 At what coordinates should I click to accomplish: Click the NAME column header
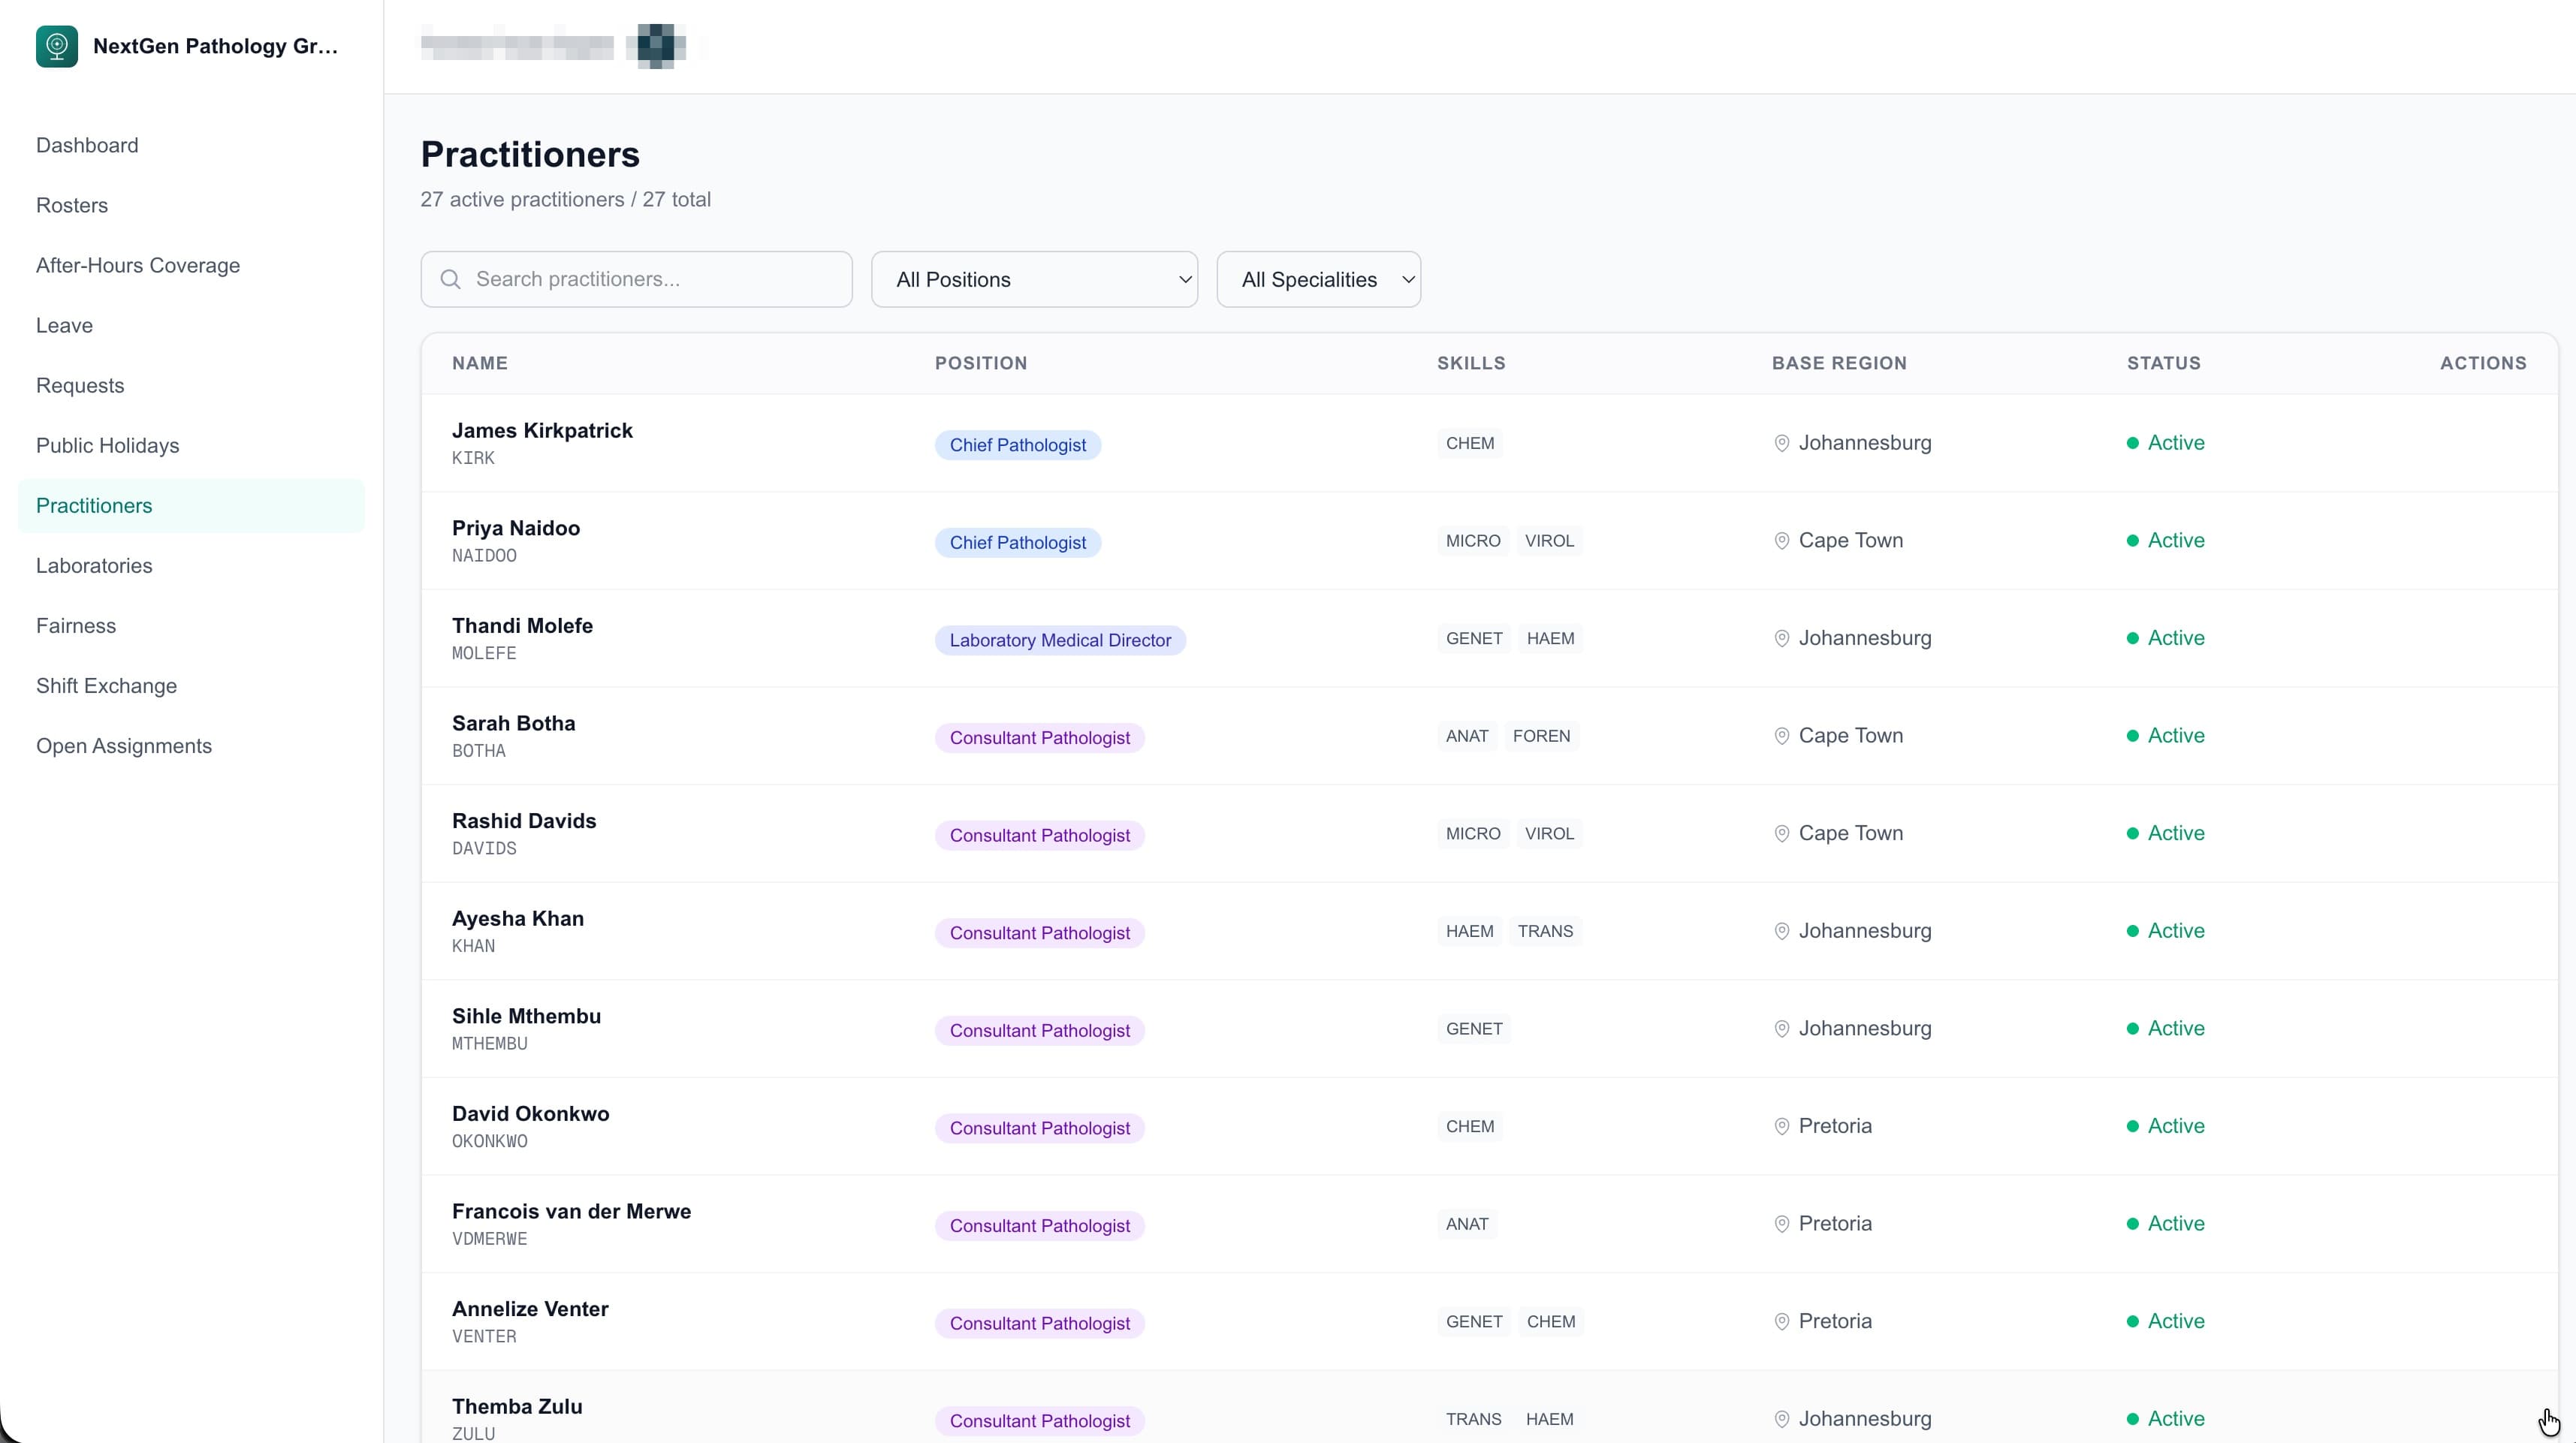pos(479,363)
